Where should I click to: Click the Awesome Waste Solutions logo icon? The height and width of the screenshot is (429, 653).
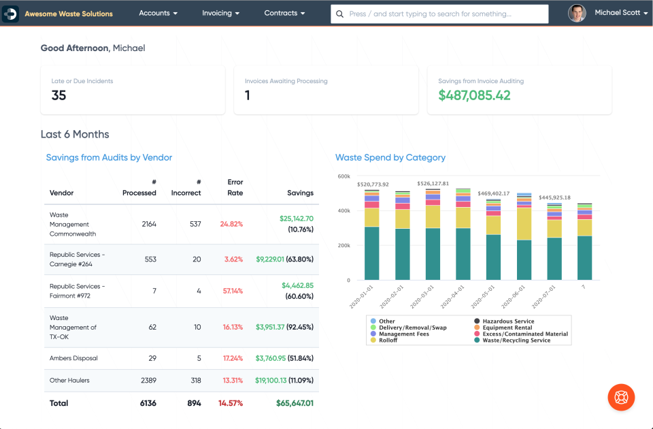(x=10, y=13)
